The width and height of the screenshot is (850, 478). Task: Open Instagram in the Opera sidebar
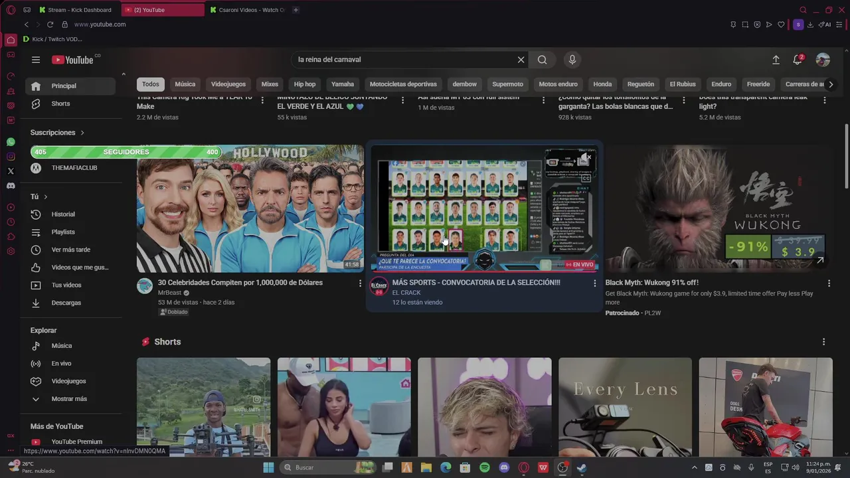click(x=11, y=157)
